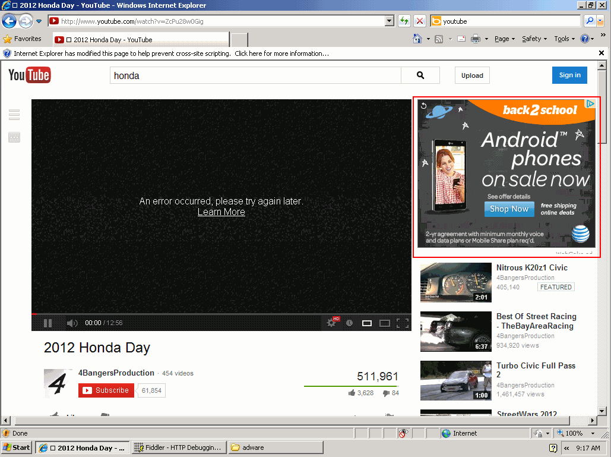Open the Favorites star button

coord(22,39)
